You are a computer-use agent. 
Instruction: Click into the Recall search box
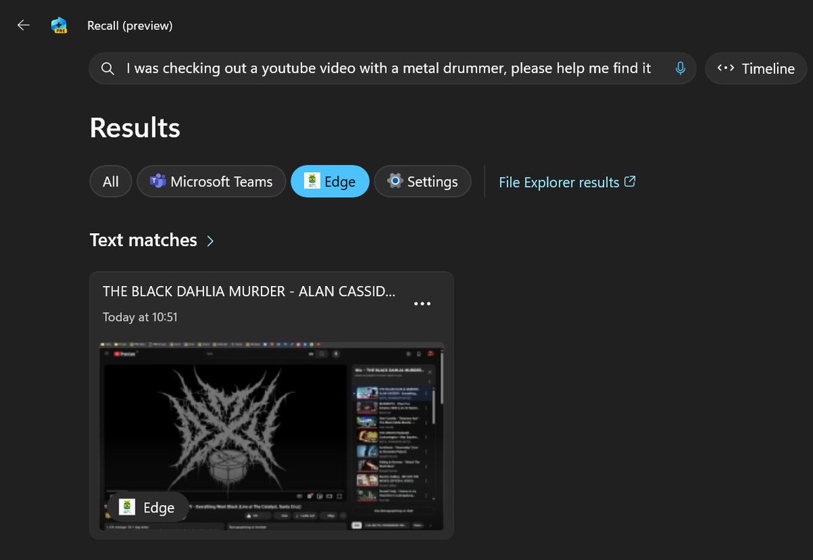tap(392, 68)
